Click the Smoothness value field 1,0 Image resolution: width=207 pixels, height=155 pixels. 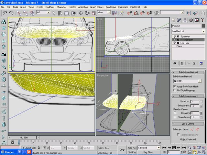point(195,106)
